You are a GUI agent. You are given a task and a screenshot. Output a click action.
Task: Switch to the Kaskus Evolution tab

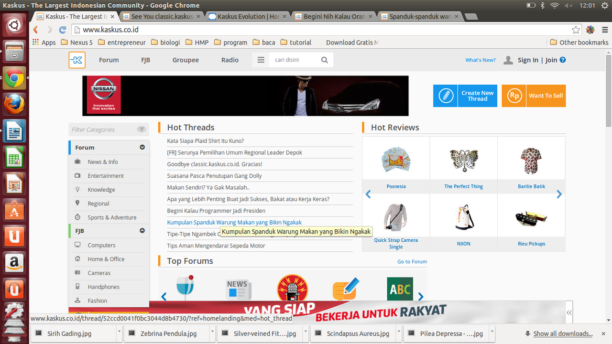click(247, 16)
